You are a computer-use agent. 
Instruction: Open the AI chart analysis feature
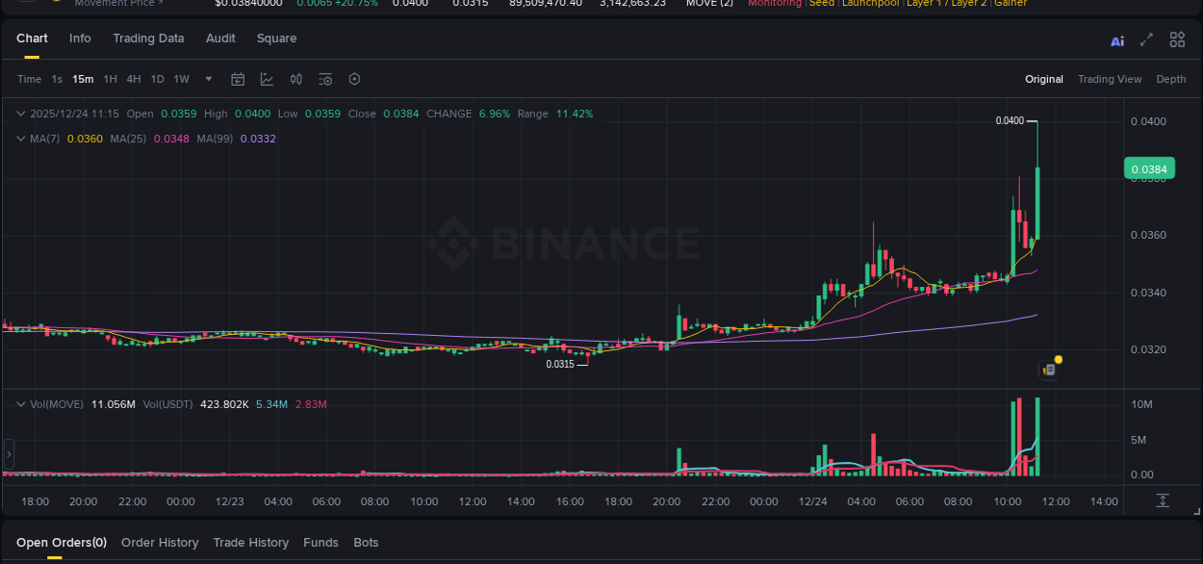(x=1117, y=40)
